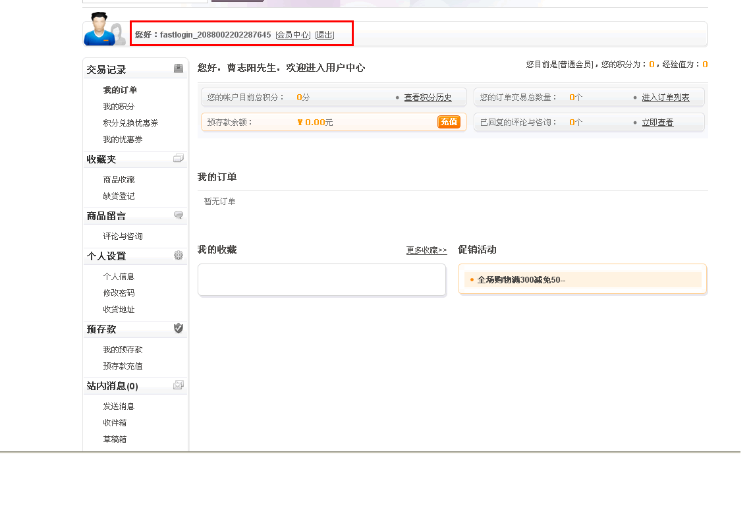Click 立即查看 for replied comments
751x531 pixels.
pyautogui.click(x=657, y=123)
